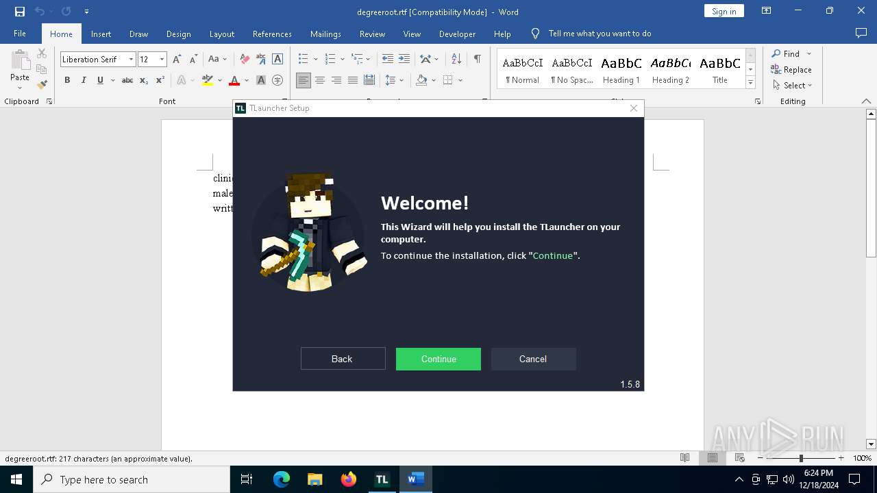The width and height of the screenshot is (877, 493).
Task: Switch to the Insert tab
Action: (x=101, y=34)
